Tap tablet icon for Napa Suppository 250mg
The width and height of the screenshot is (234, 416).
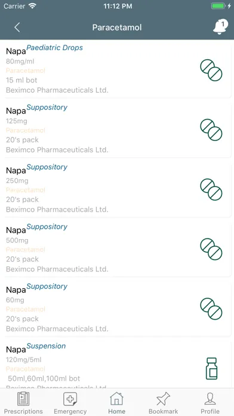pos(211,189)
